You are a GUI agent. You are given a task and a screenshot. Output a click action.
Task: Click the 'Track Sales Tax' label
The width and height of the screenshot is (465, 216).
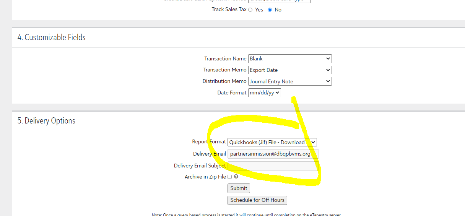[229, 9]
